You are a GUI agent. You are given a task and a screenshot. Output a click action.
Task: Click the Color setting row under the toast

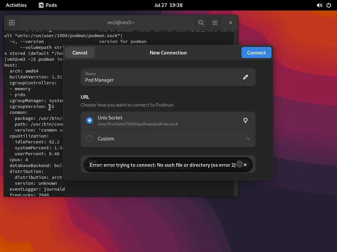click(x=168, y=164)
